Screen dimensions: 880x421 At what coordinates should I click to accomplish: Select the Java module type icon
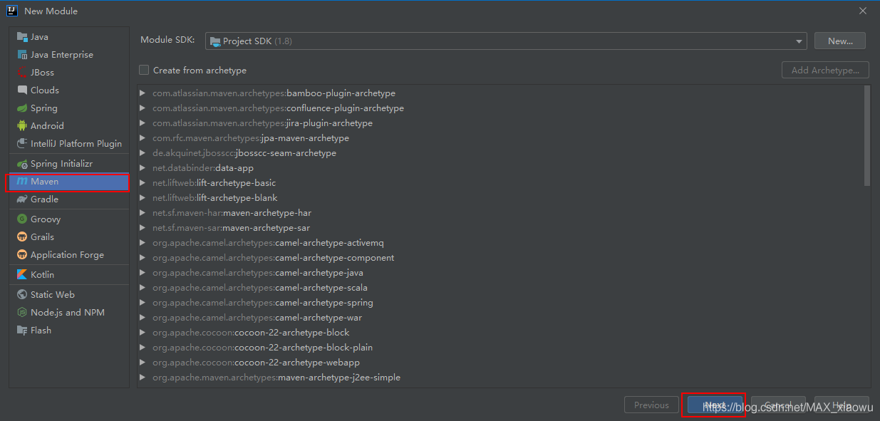click(x=22, y=37)
